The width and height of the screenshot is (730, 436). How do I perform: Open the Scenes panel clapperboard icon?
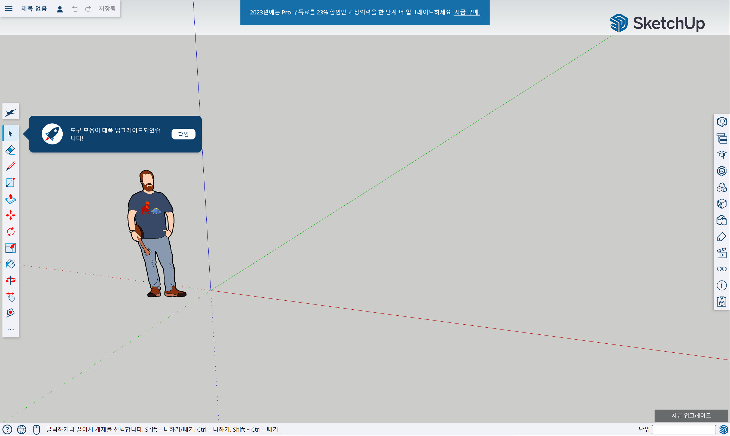click(722, 253)
